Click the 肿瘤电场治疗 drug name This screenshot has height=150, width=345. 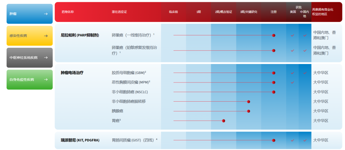pos(72,73)
